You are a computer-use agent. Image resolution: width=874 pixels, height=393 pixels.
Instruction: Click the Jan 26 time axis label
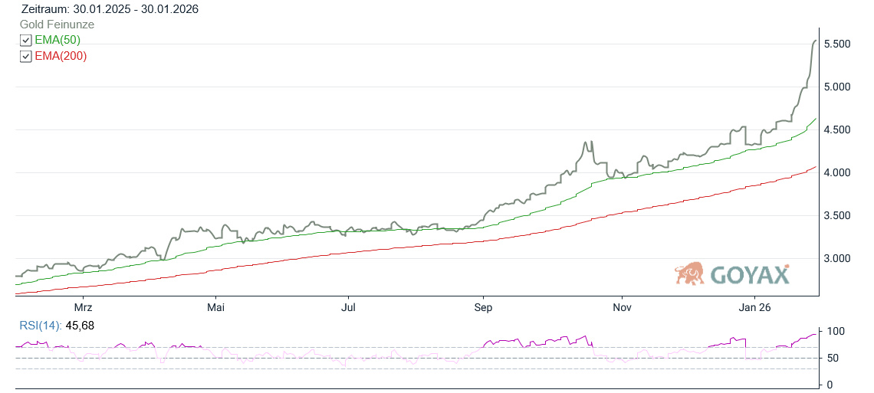pyautogui.click(x=754, y=308)
